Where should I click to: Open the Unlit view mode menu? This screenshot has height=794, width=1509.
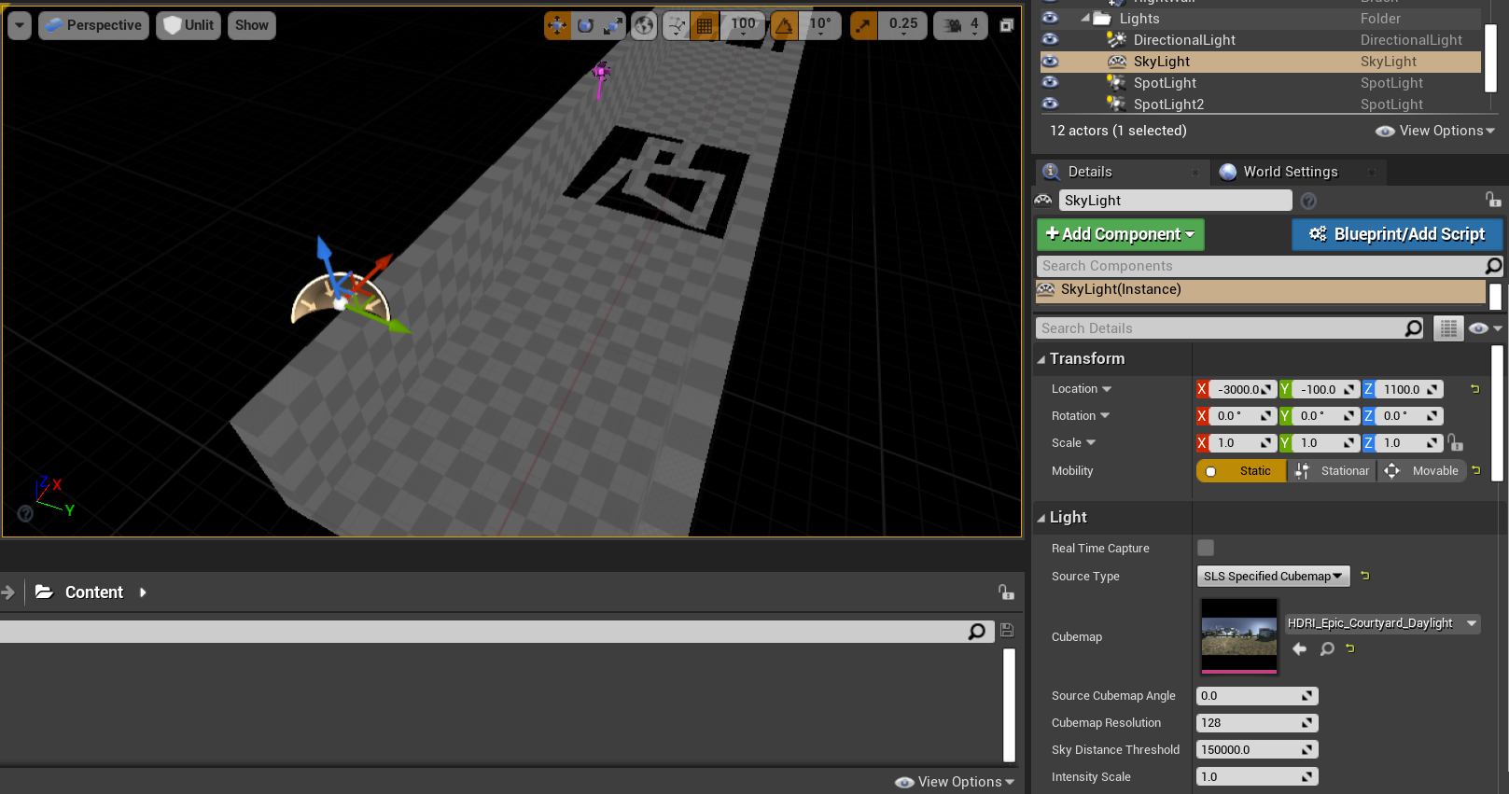[x=189, y=25]
